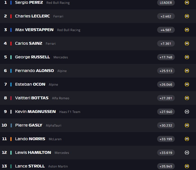Click Hamilton's hard tyre icon
The height and width of the screenshot is (170, 196).
coord(187,153)
